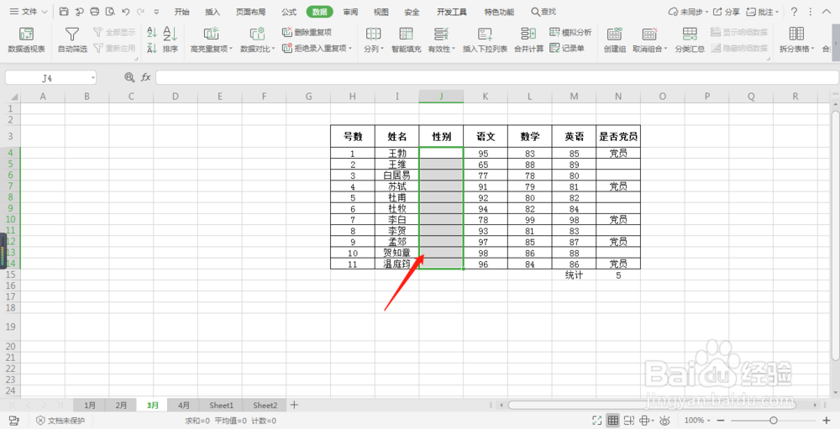This screenshot has width=840, height=429.
Task: Click zoom in plus button
Action: coord(826,421)
